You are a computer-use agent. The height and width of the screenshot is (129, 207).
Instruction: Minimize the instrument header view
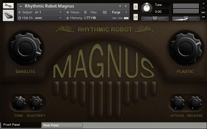(x=203, y=8)
